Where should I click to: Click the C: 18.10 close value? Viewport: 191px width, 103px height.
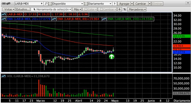(70, 14)
